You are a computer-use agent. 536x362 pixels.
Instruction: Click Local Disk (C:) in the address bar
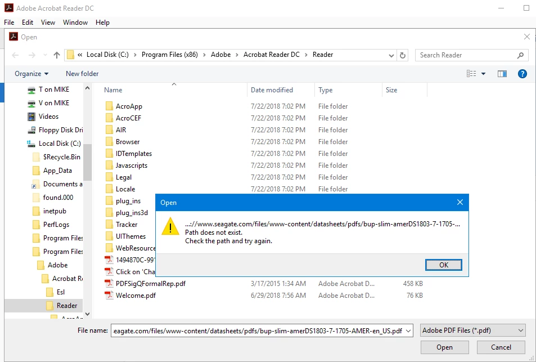107,55
